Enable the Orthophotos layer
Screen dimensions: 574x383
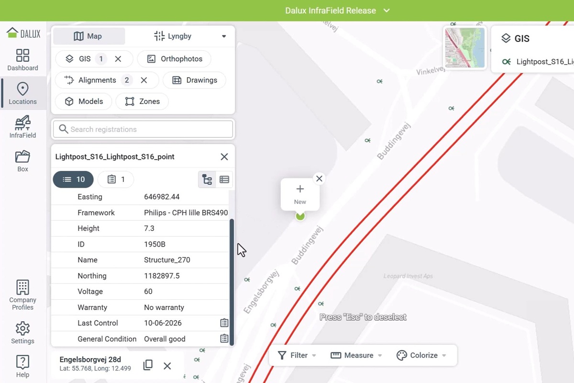[x=174, y=59]
